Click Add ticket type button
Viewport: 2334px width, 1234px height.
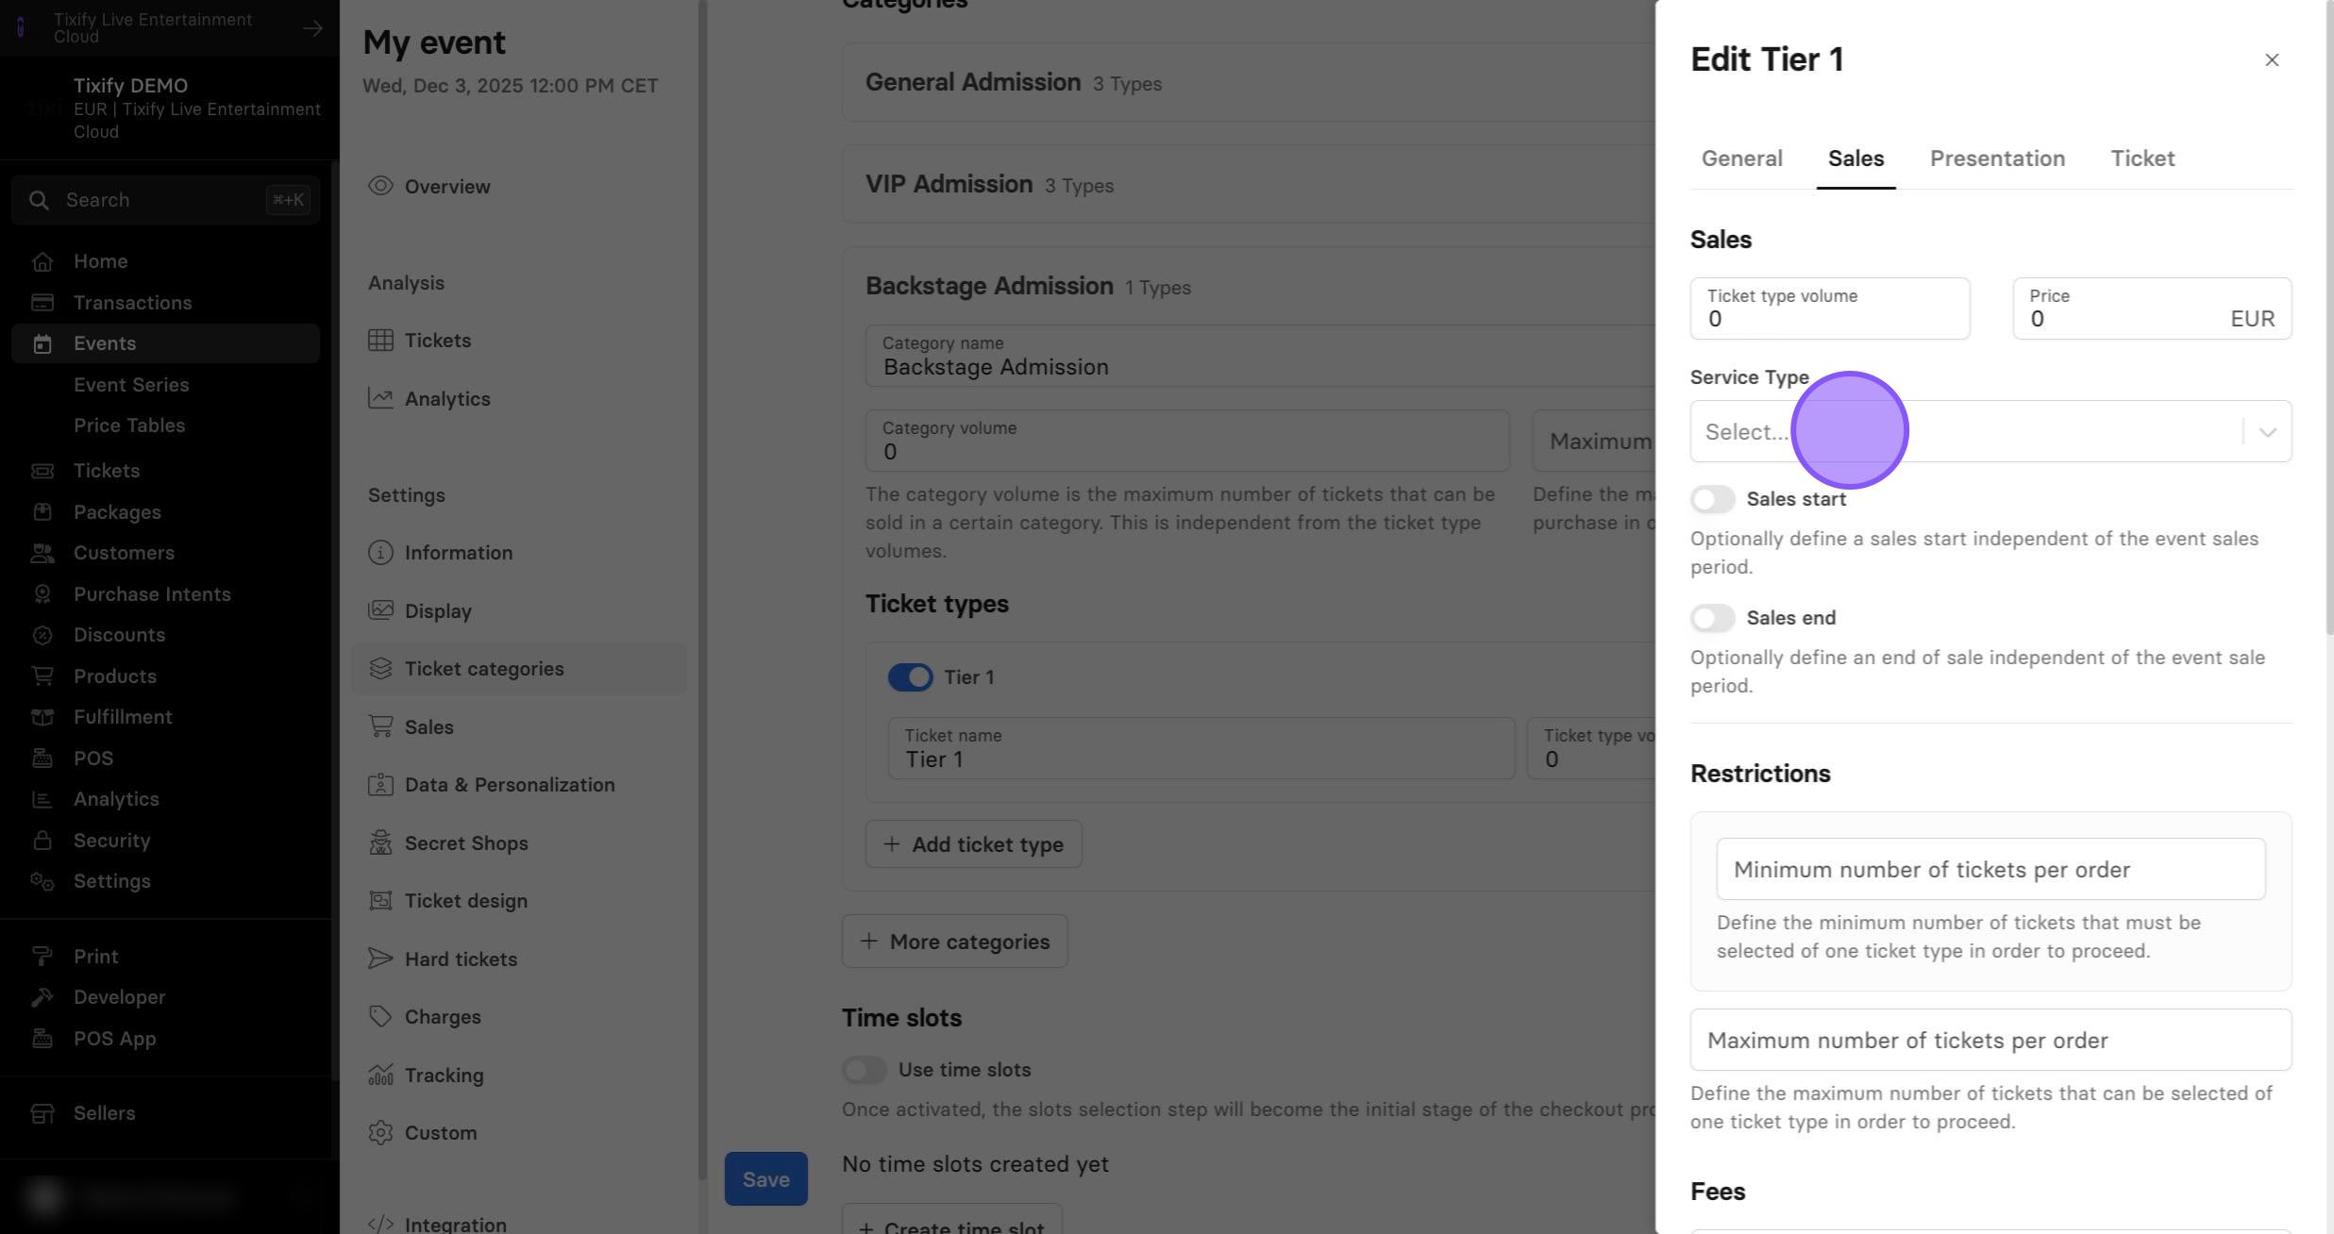973,844
